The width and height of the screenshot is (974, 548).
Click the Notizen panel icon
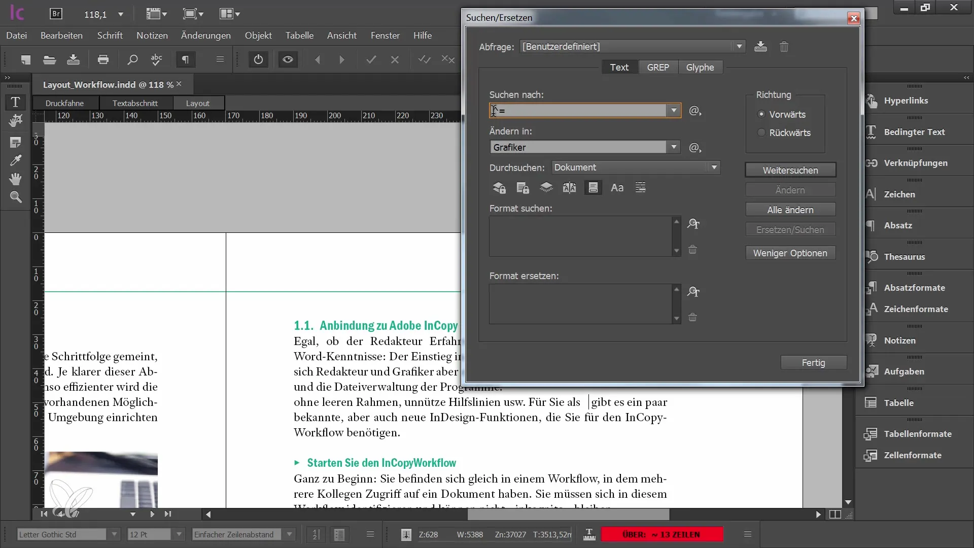click(x=872, y=340)
